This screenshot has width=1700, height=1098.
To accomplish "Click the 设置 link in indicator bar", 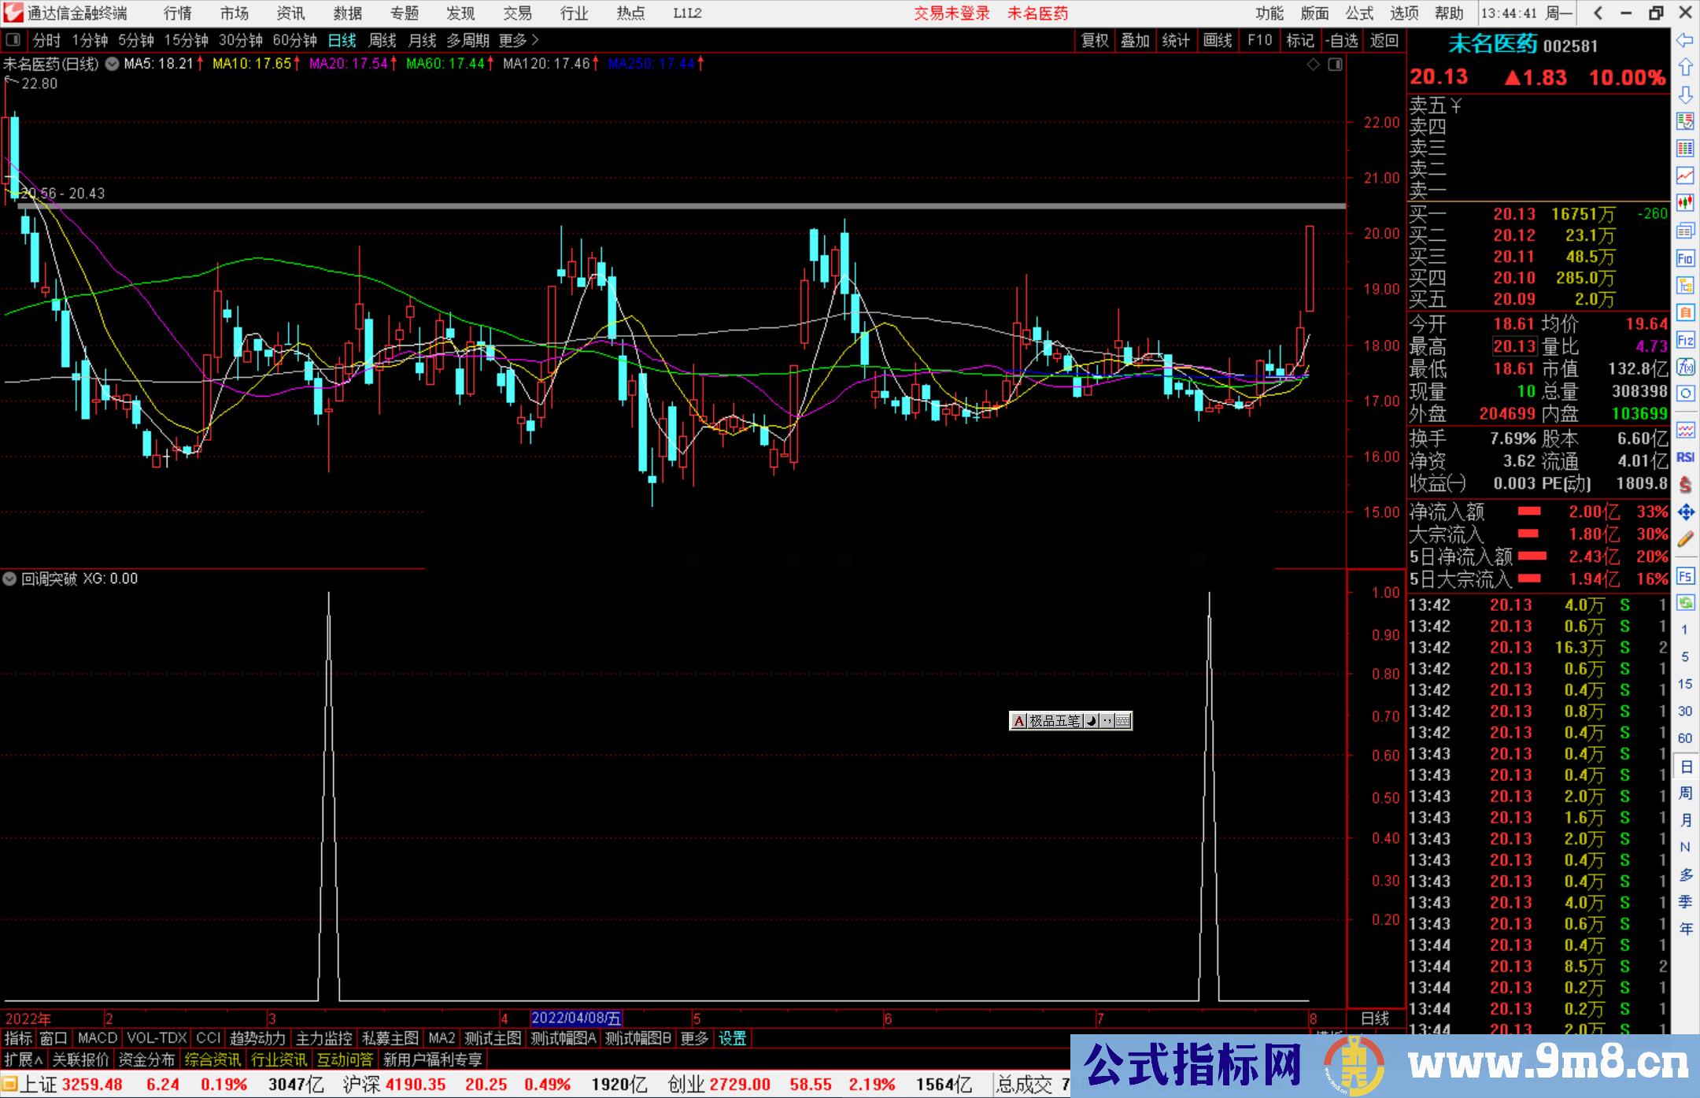I will click(732, 1038).
